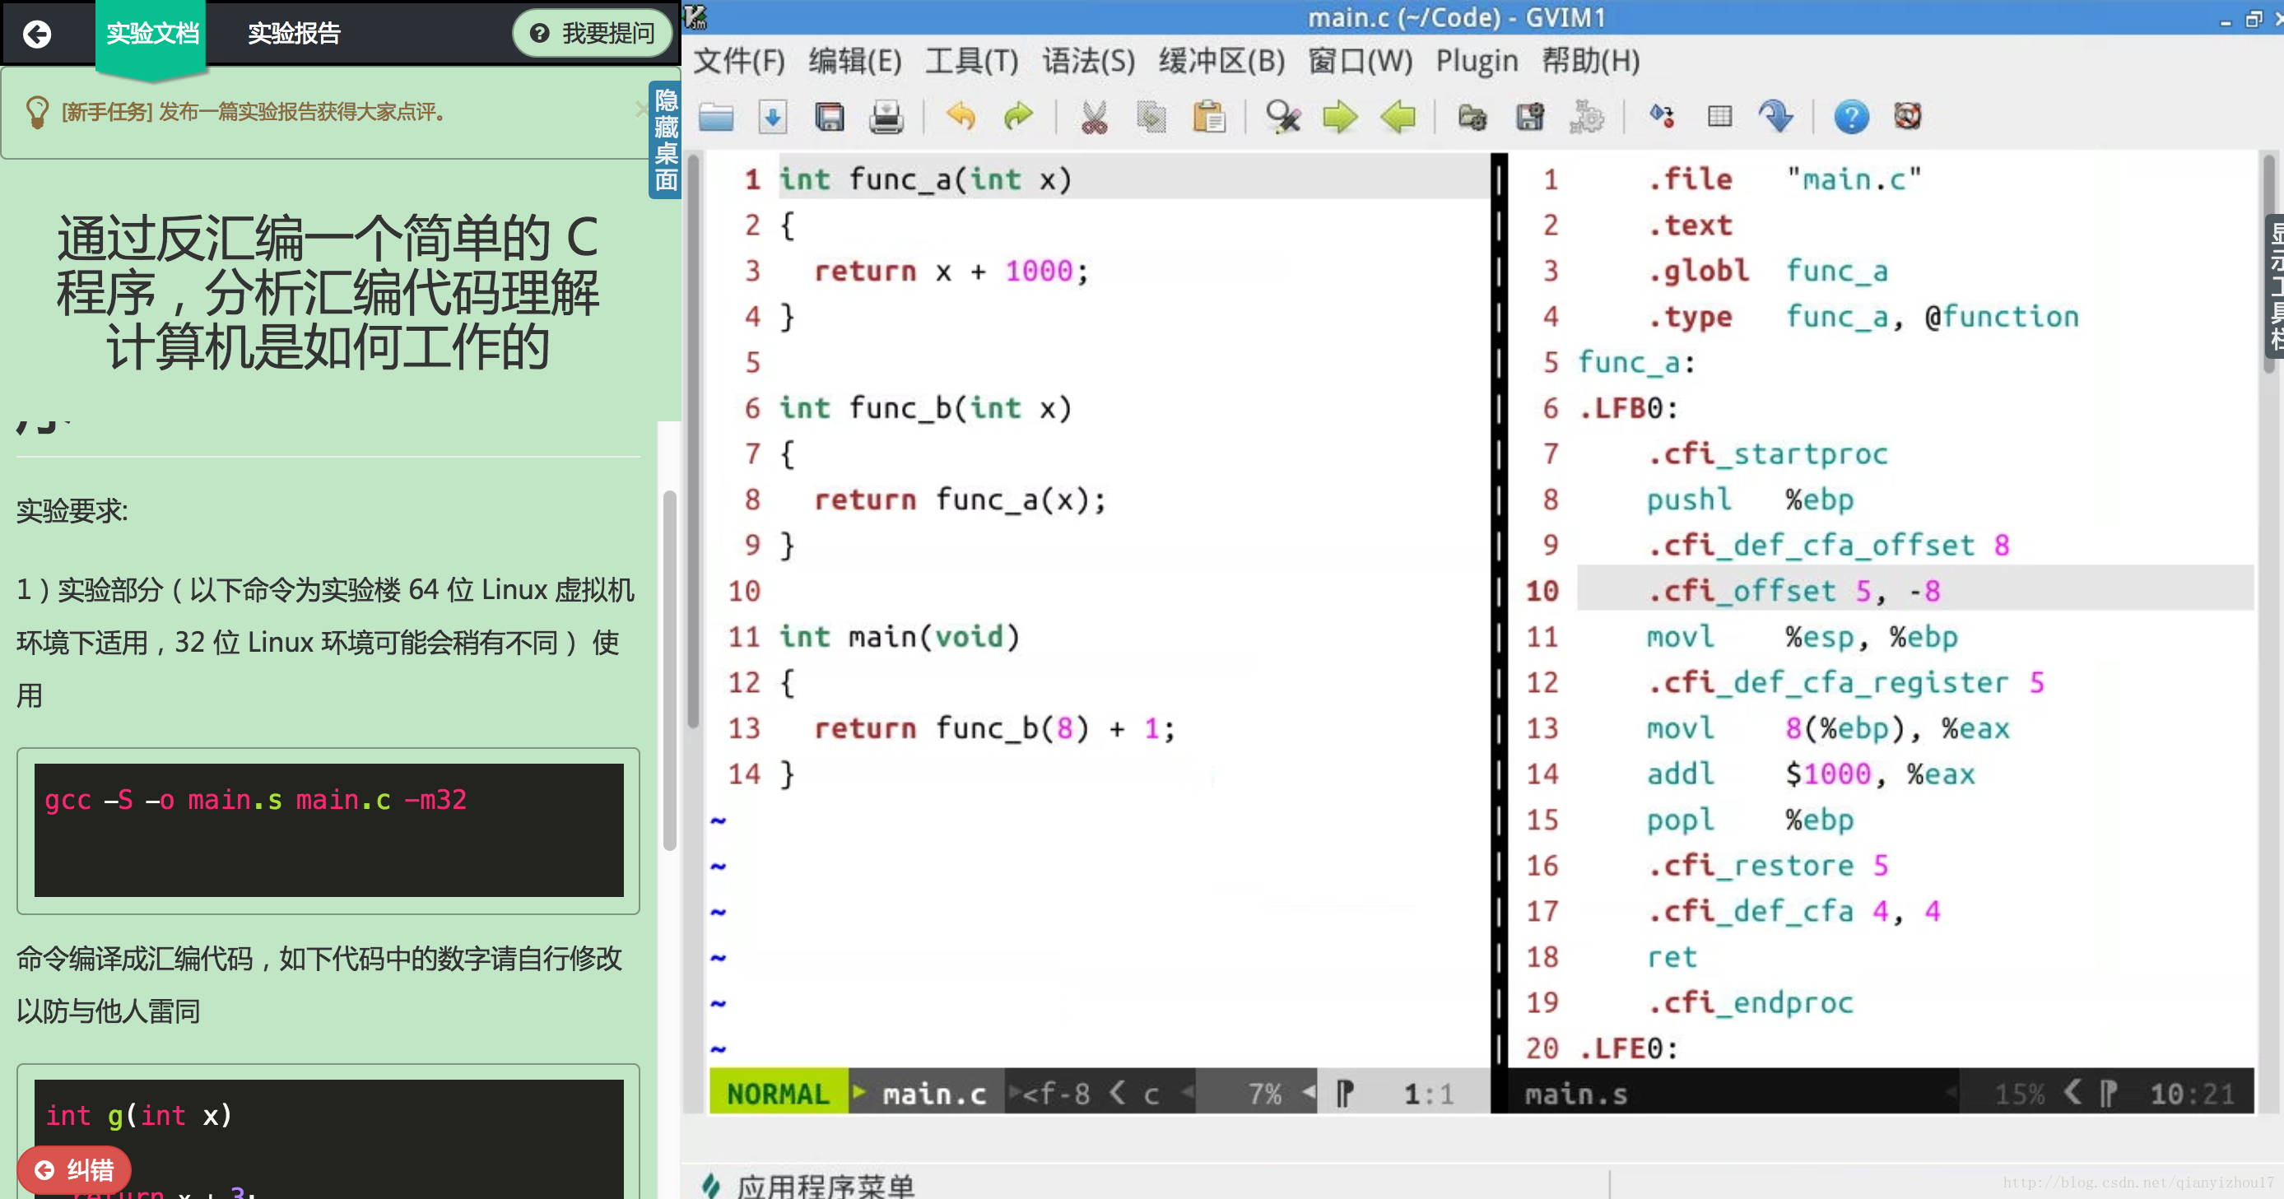
Task: Click 'int func_b(int x)' line in main.c
Action: pos(926,408)
